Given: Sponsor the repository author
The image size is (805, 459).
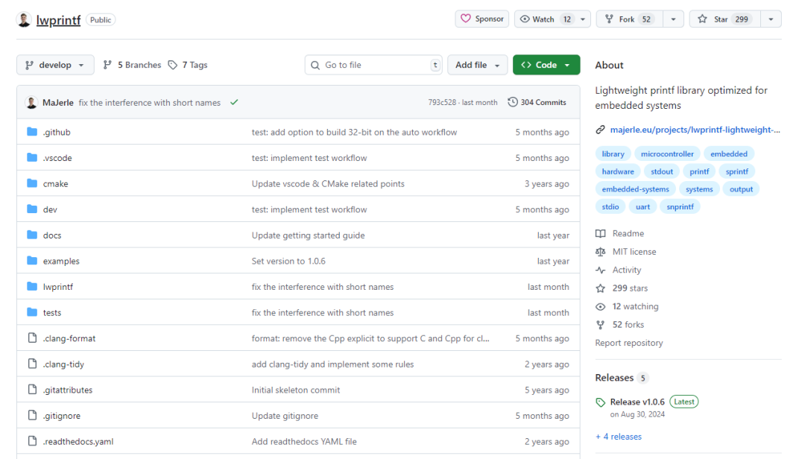Looking at the screenshot, I should coord(482,19).
